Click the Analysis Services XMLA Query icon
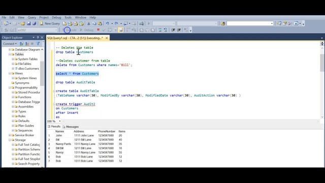Screen dimensions: 325x183 click(x=81, y=23)
